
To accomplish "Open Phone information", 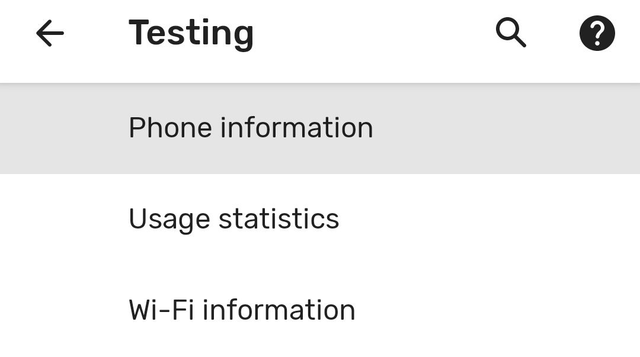I will [251, 128].
